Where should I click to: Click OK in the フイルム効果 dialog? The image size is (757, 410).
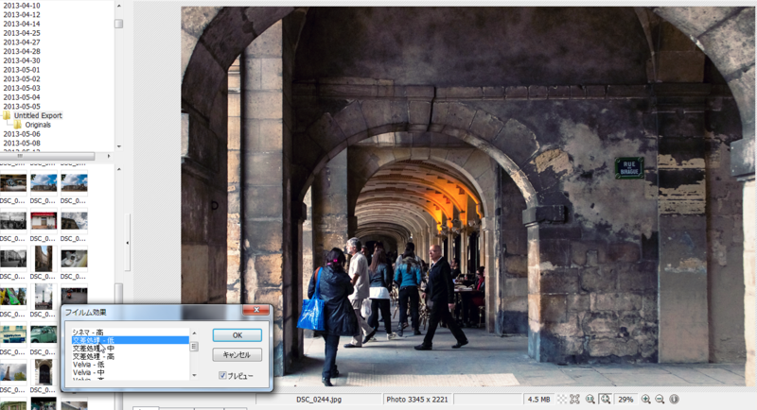click(238, 335)
